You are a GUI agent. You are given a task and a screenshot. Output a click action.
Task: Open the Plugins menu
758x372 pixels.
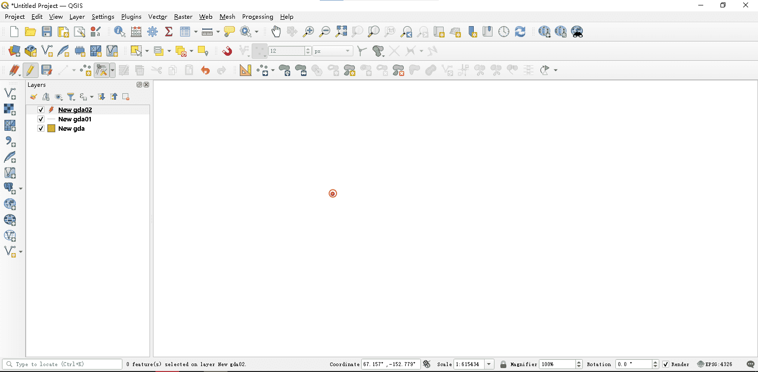point(131,17)
